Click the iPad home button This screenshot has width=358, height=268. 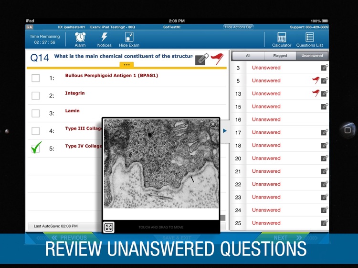(x=347, y=130)
